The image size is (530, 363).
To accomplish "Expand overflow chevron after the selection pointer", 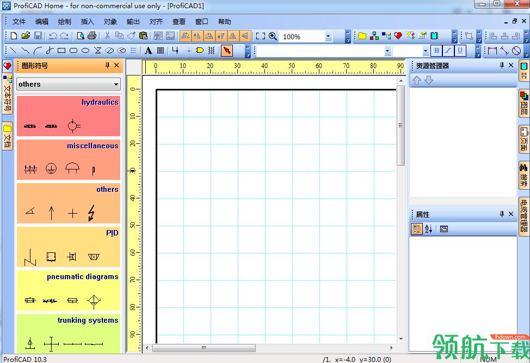I will click(248, 51).
